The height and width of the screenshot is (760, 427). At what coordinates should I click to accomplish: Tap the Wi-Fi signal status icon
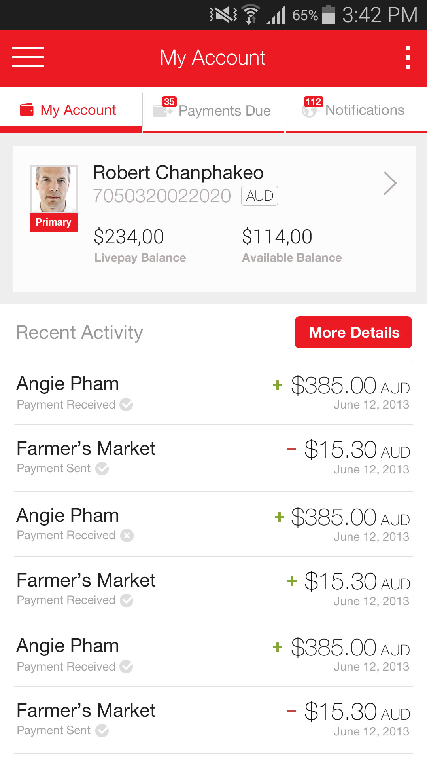tap(251, 15)
